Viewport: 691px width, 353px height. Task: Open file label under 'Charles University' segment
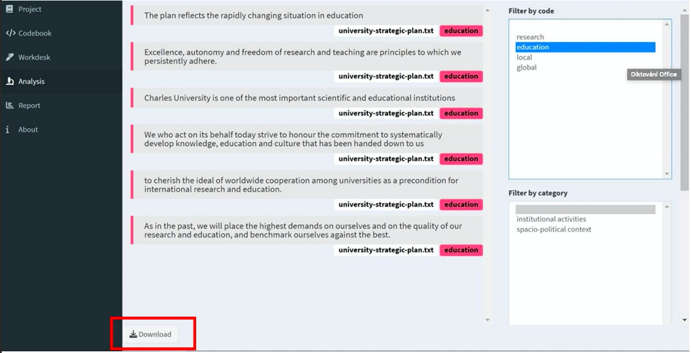(386, 113)
